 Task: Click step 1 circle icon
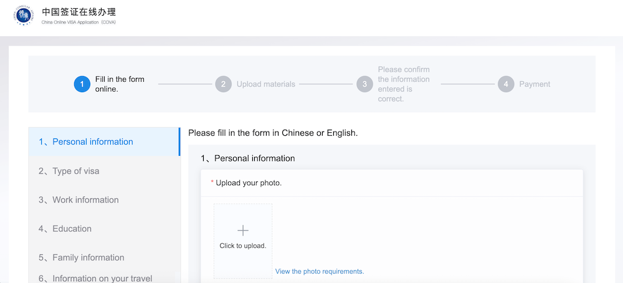[x=82, y=84]
